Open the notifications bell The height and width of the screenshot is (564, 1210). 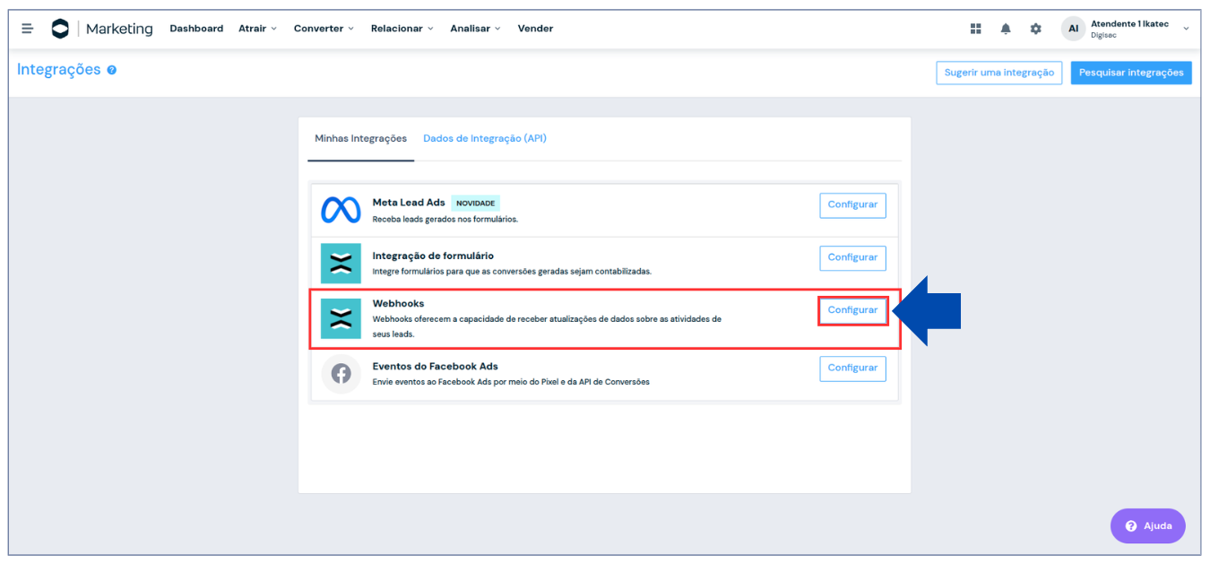(1006, 29)
